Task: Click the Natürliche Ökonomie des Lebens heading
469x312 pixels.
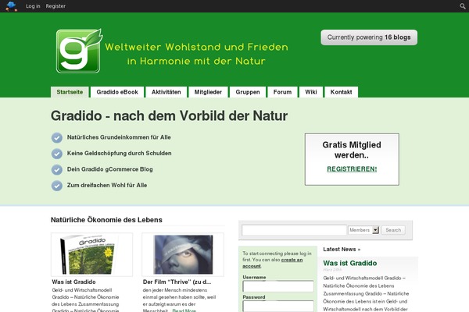Action: tap(106, 220)
